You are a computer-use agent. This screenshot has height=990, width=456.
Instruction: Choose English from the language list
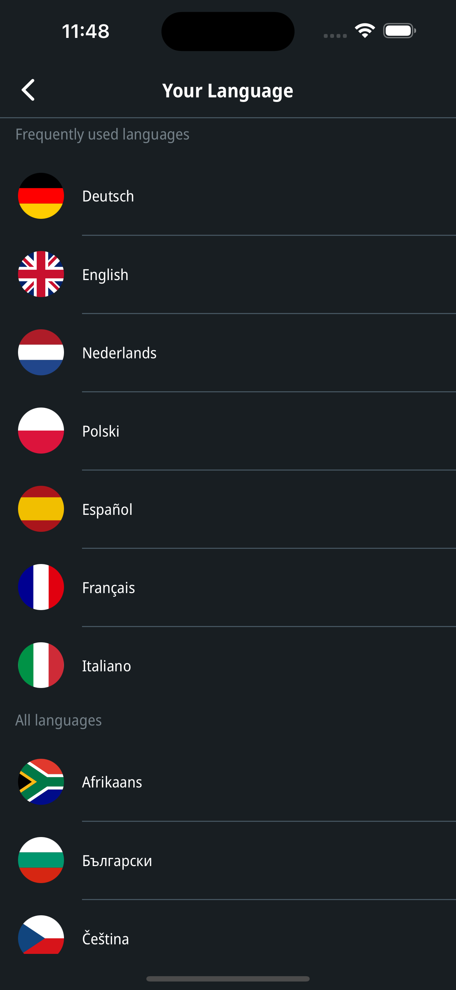click(x=228, y=274)
